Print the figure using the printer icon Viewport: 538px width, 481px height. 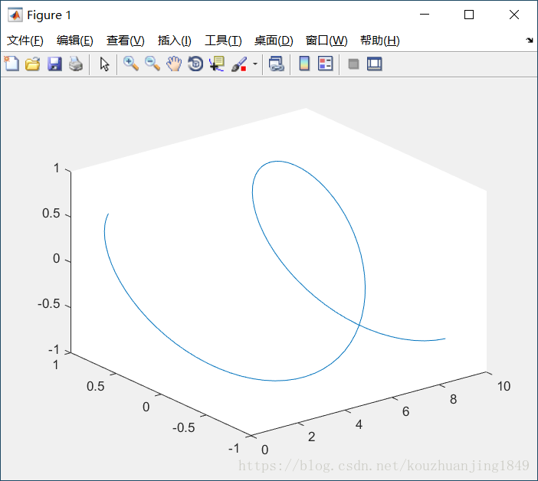tap(76, 64)
